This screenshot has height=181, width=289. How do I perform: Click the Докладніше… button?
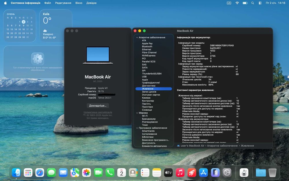point(98,106)
